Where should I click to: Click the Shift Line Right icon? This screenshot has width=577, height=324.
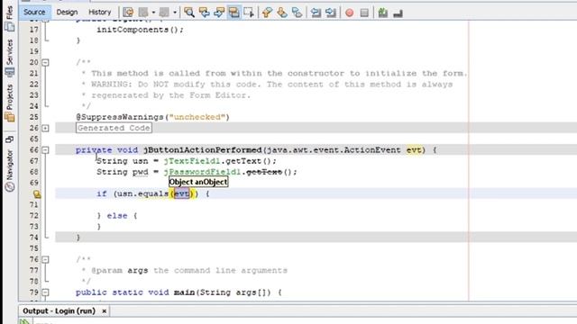click(x=331, y=13)
